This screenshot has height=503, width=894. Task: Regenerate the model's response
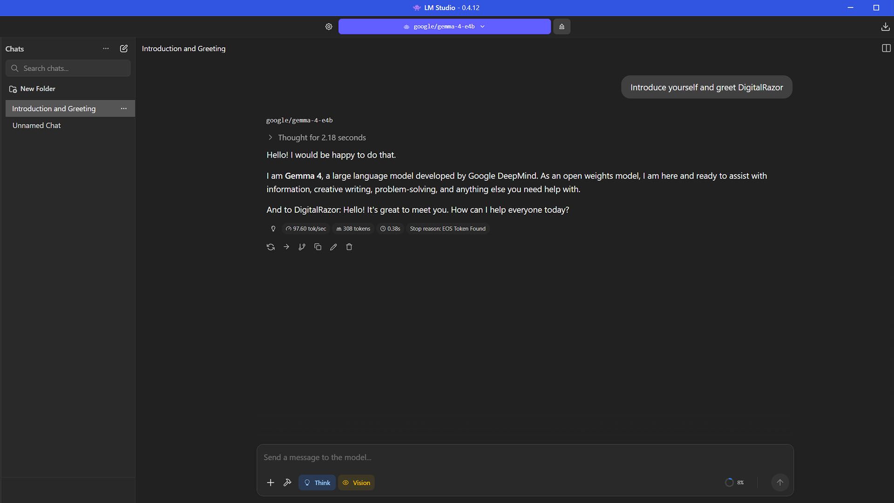pyautogui.click(x=271, y=247)
